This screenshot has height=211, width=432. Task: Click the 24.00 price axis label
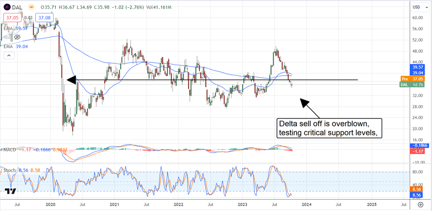pyautogui.click(x=418, y=118)
